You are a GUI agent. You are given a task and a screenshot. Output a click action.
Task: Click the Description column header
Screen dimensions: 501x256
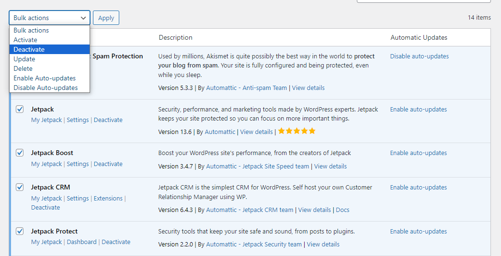coord(175,38)
